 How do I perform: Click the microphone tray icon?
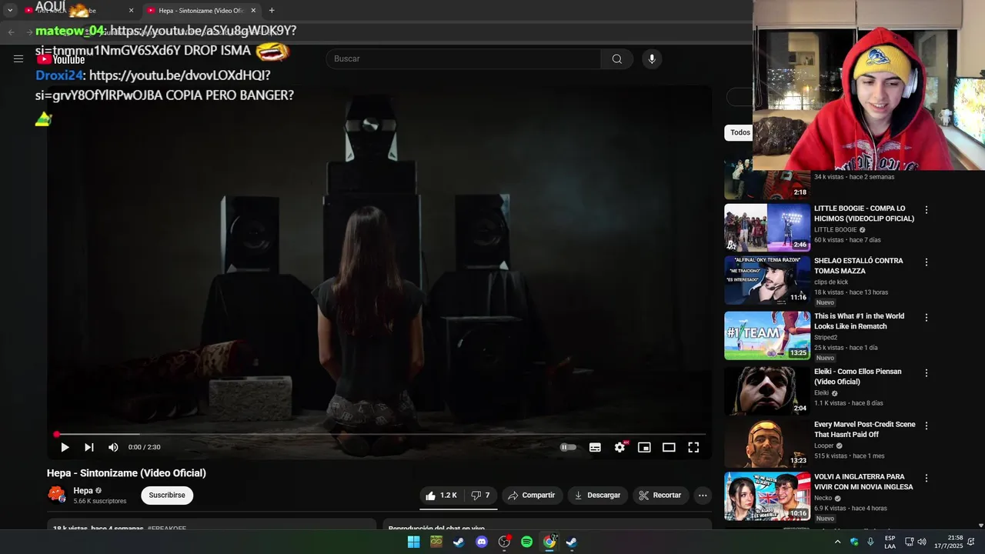tap(870, 542)
